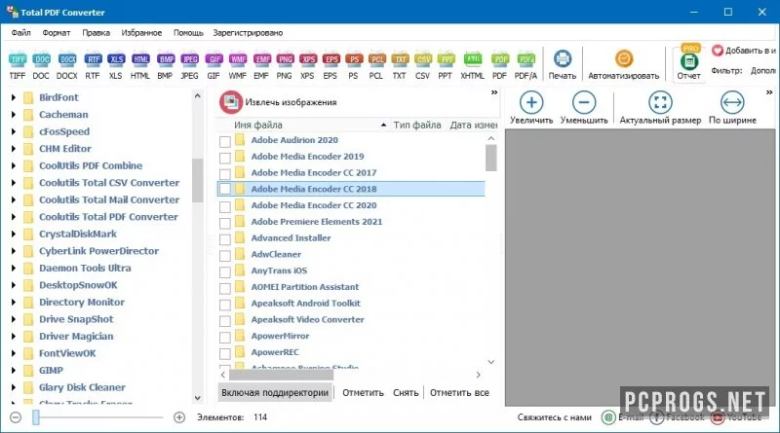Open the Отчет PRO report tool
This screenshot has width=780, height=433.
tap(689, 62)
